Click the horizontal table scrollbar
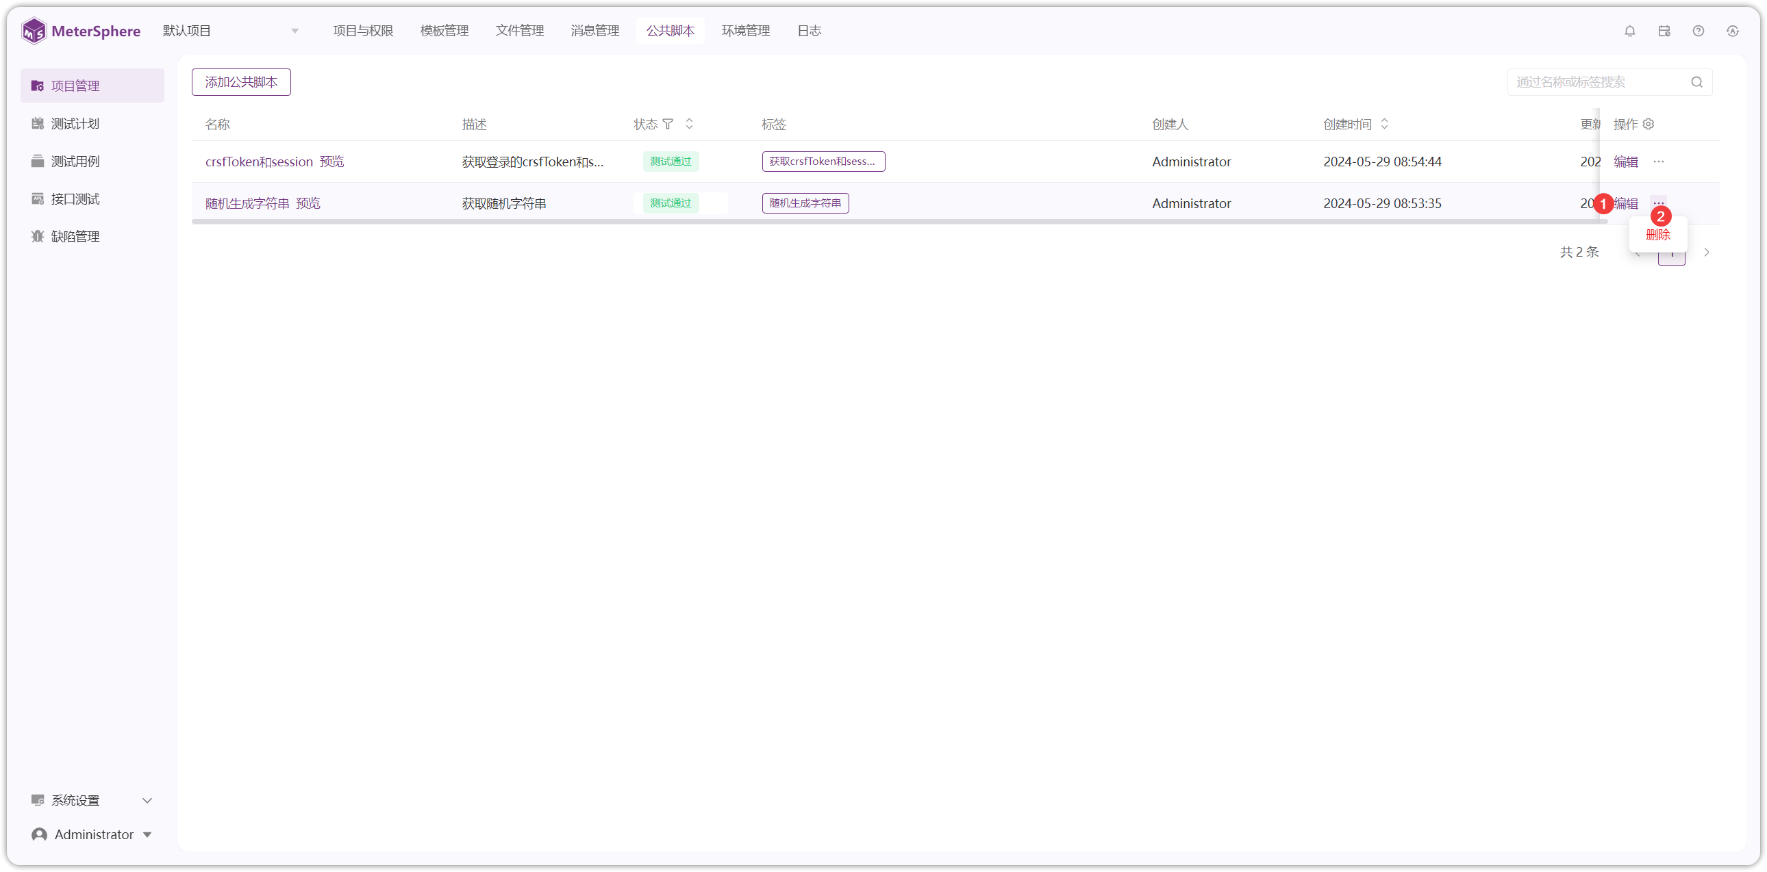1767x872 pixels. pyautogui.click(x=899, y=222)
